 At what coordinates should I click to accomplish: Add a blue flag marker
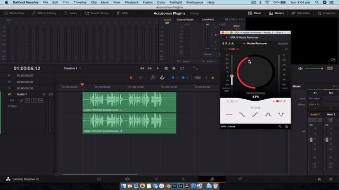point(173,78)
